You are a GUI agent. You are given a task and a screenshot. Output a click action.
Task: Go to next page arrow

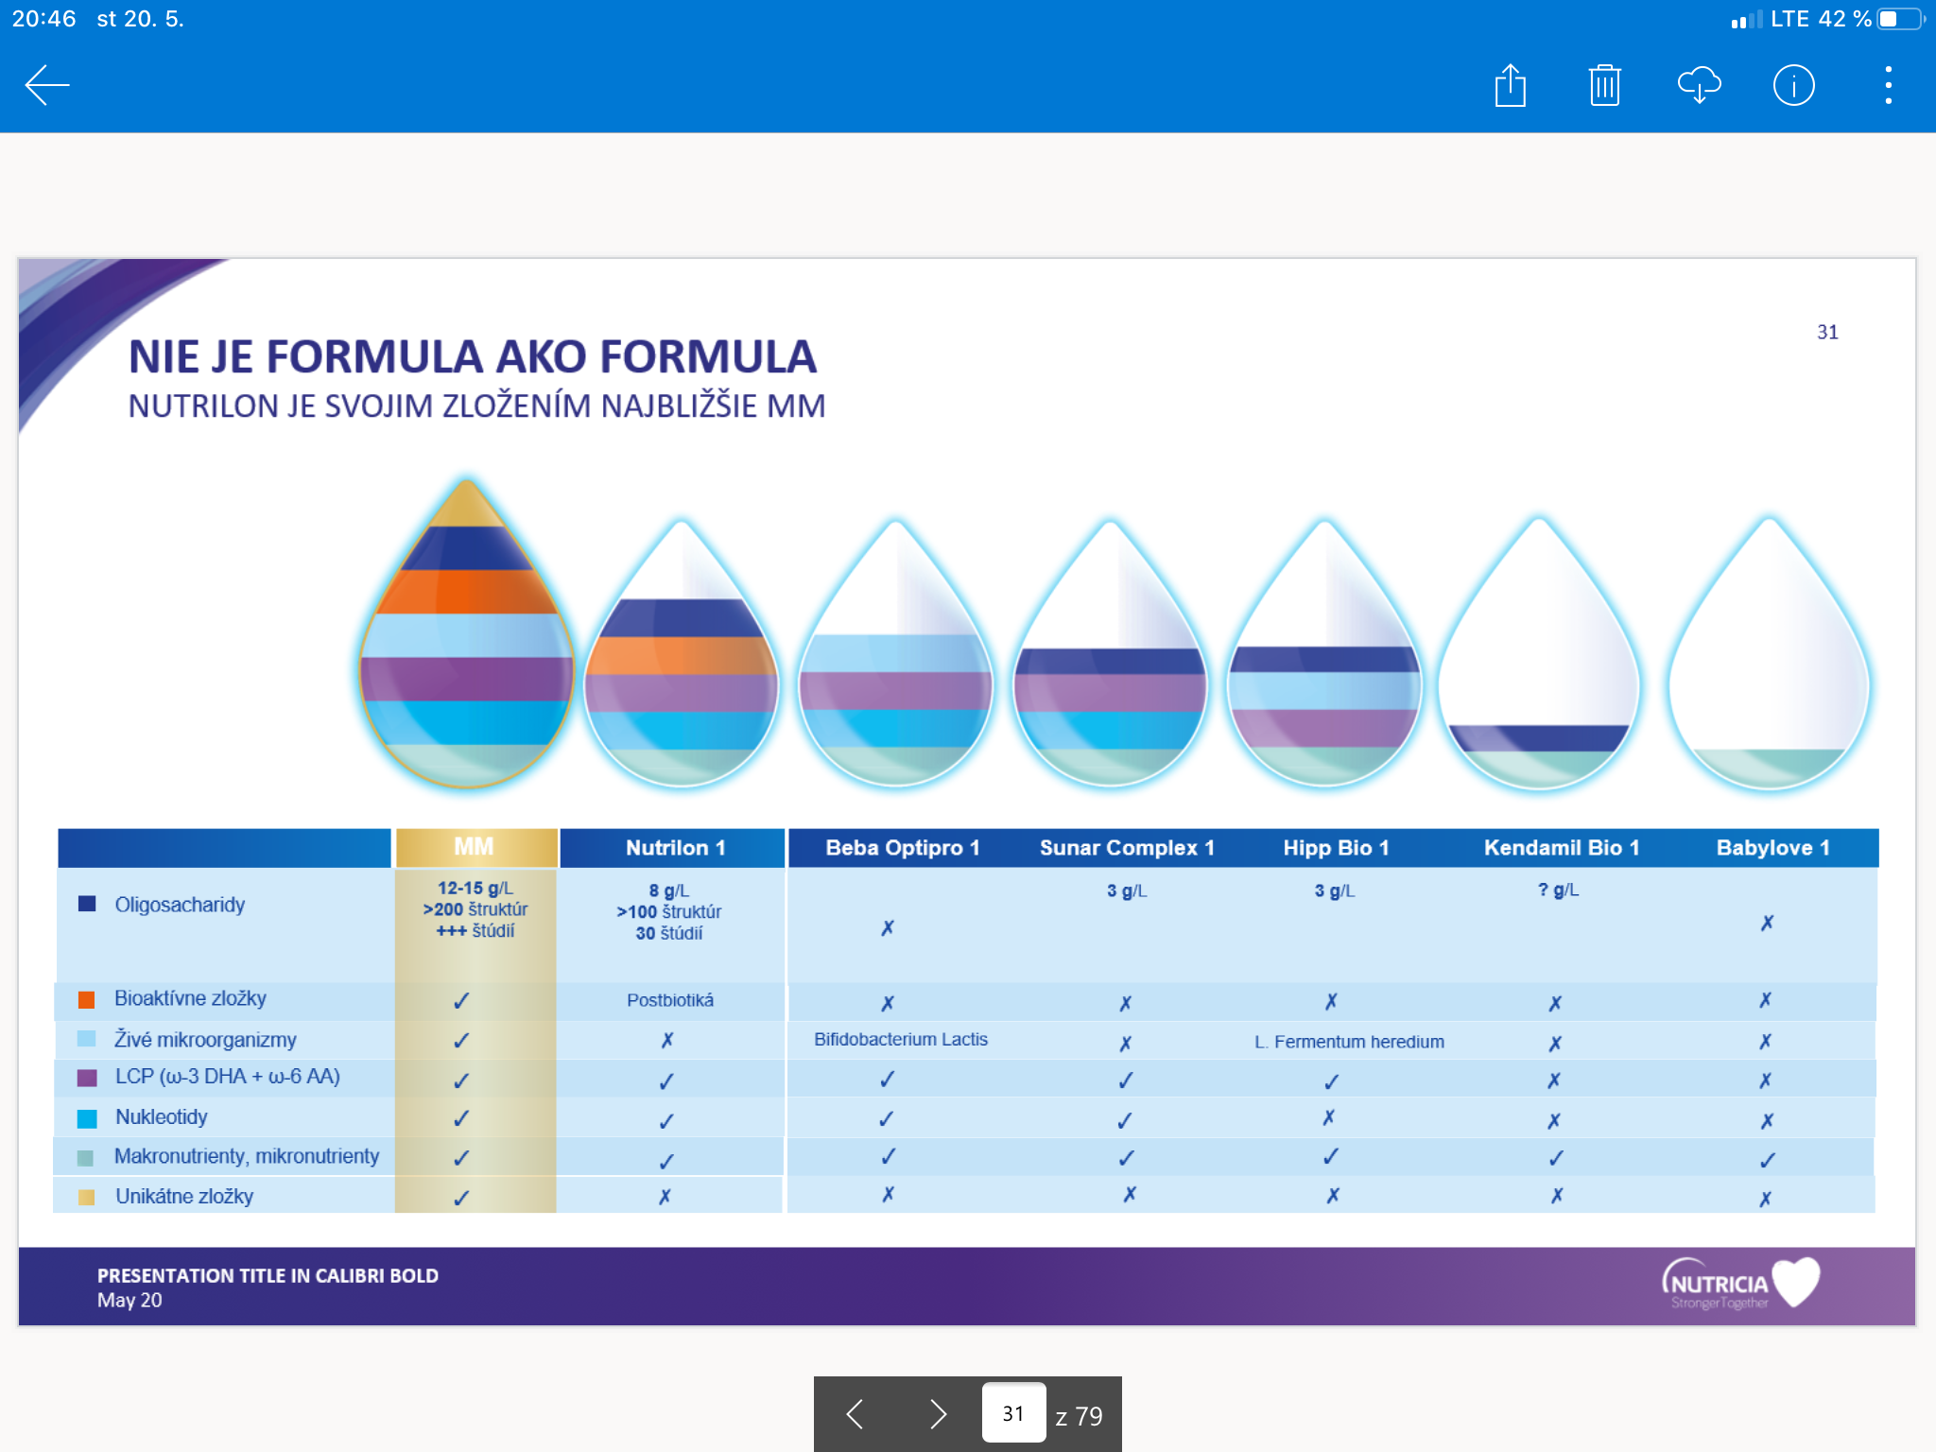[x=937, y=1414]
